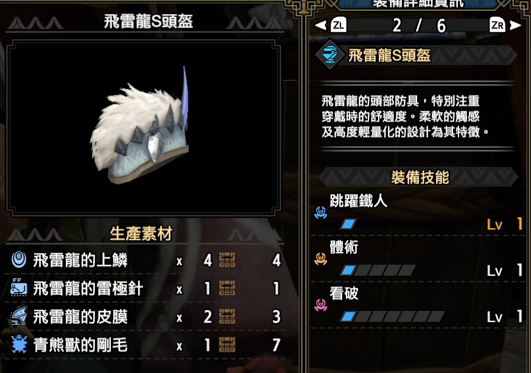Viewport: 531px width, 373px height.
Task: Click the blue skill icon for 跳躍鐵人
Action: [320, 212]
